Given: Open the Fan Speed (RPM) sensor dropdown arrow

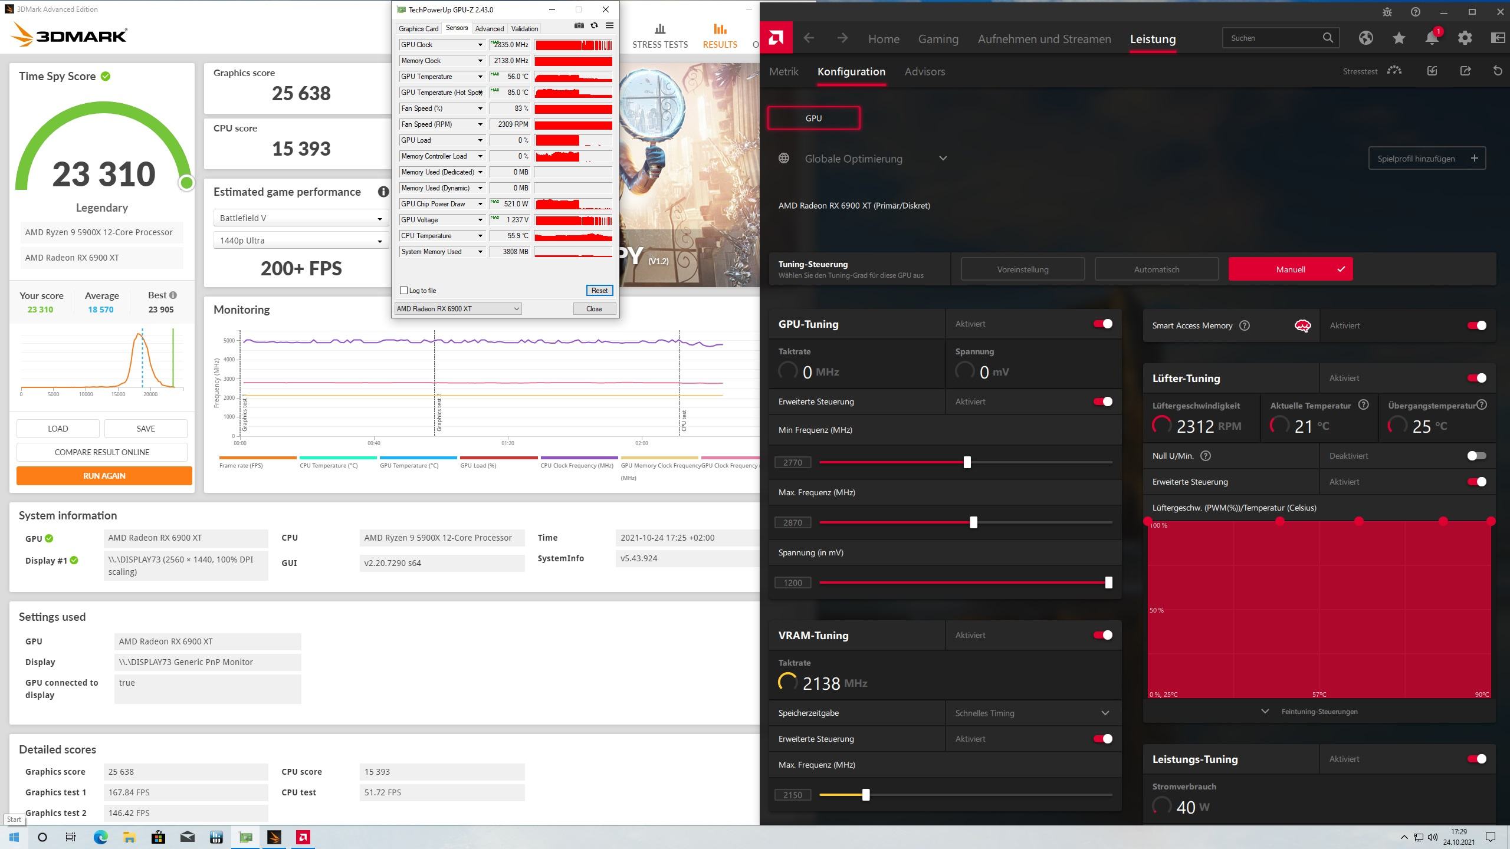Looking at the screenshot, I should (480, 124).
